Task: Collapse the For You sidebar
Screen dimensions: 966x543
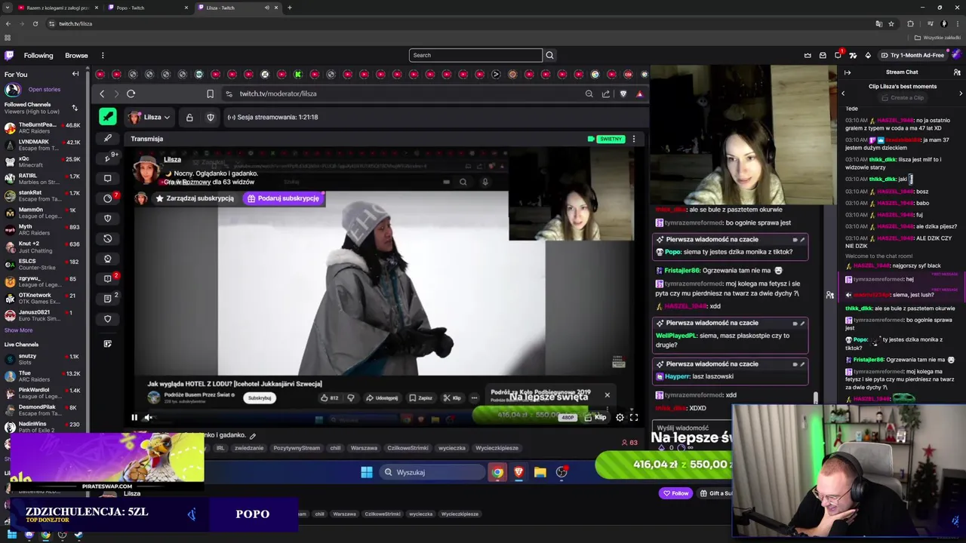Action: 75,74
